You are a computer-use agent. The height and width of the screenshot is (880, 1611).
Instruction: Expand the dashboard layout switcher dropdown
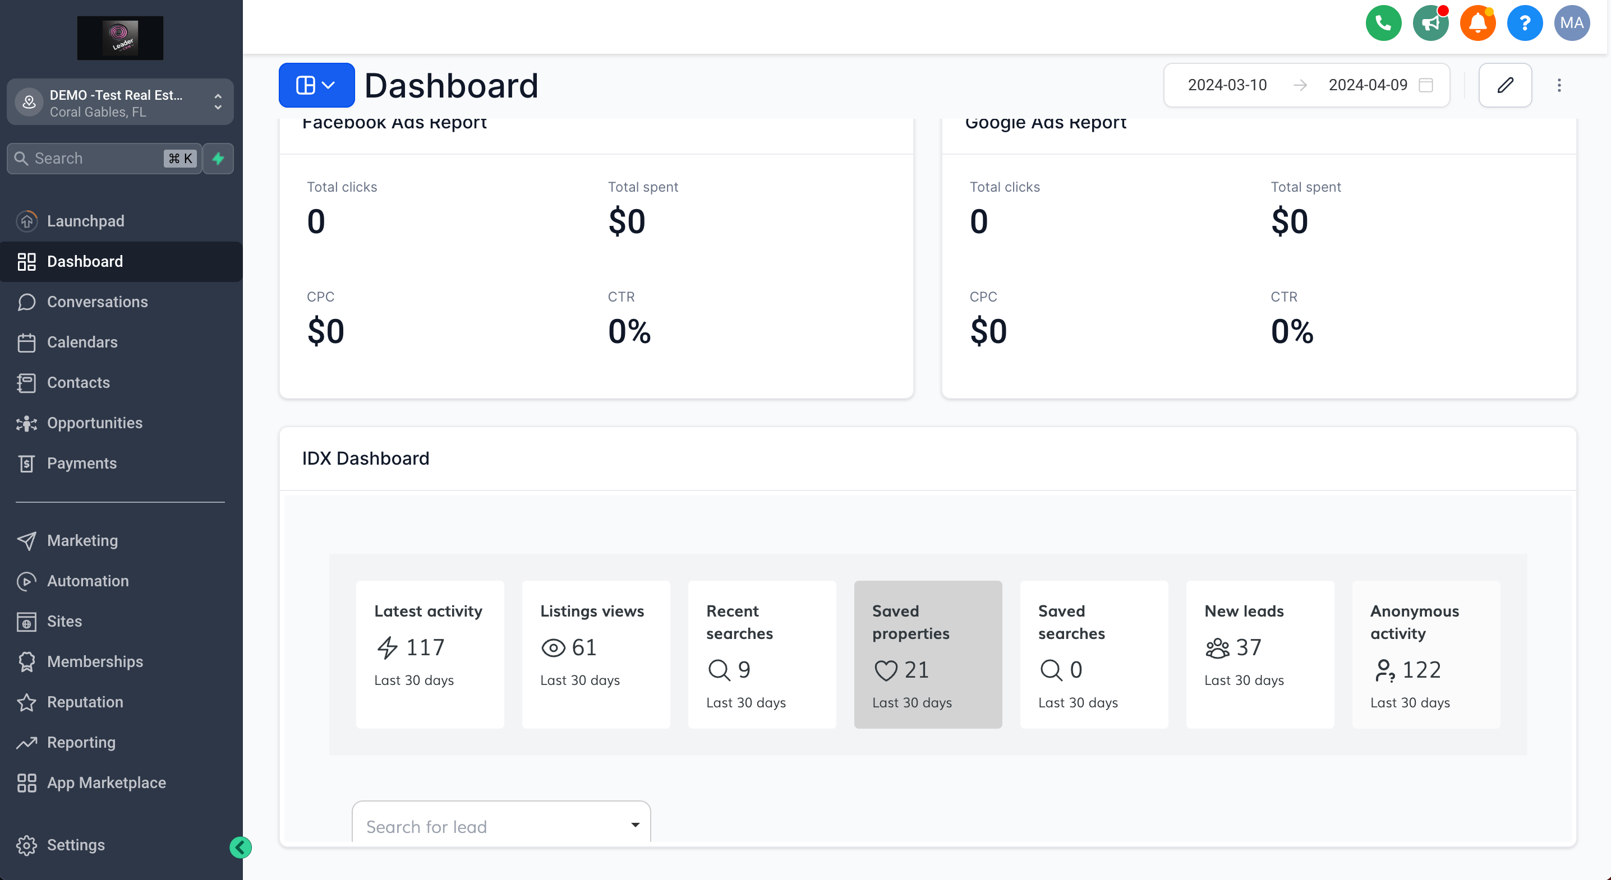(x=316, y=85)
